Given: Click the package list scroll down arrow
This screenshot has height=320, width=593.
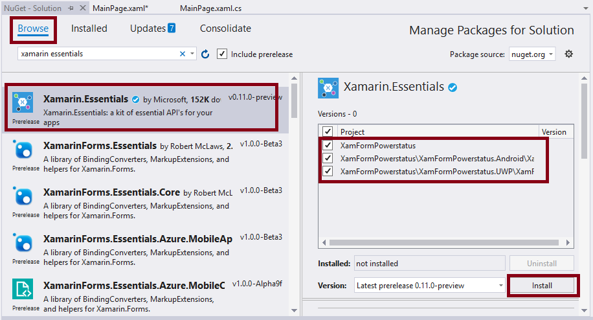Looking at the screenshot, I should click(x=294, y=310).
